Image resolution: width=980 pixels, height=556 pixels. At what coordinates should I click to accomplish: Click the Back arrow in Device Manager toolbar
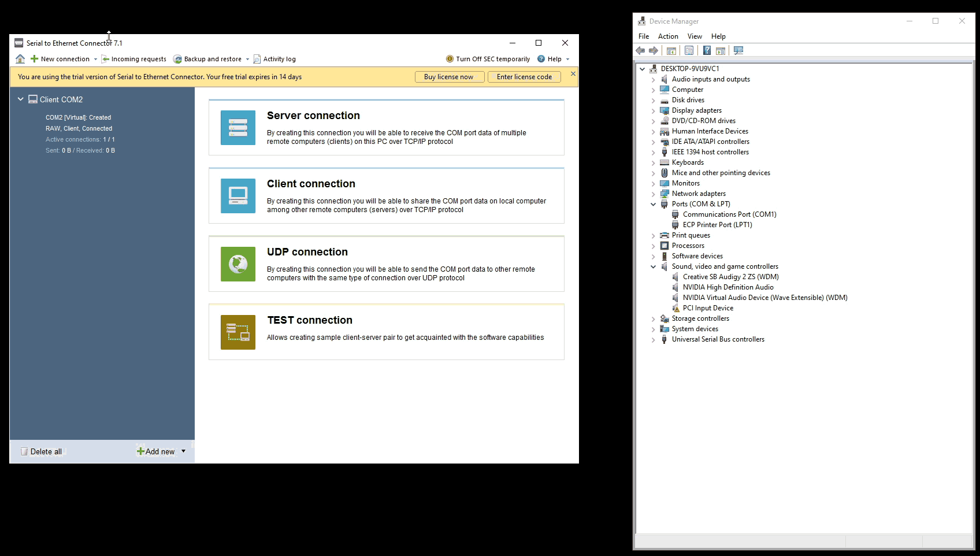640,51
